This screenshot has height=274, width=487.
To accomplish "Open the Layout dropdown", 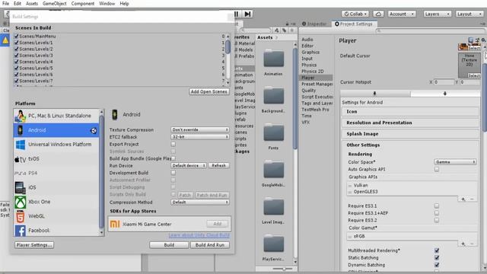I will [x=469, y=14].
